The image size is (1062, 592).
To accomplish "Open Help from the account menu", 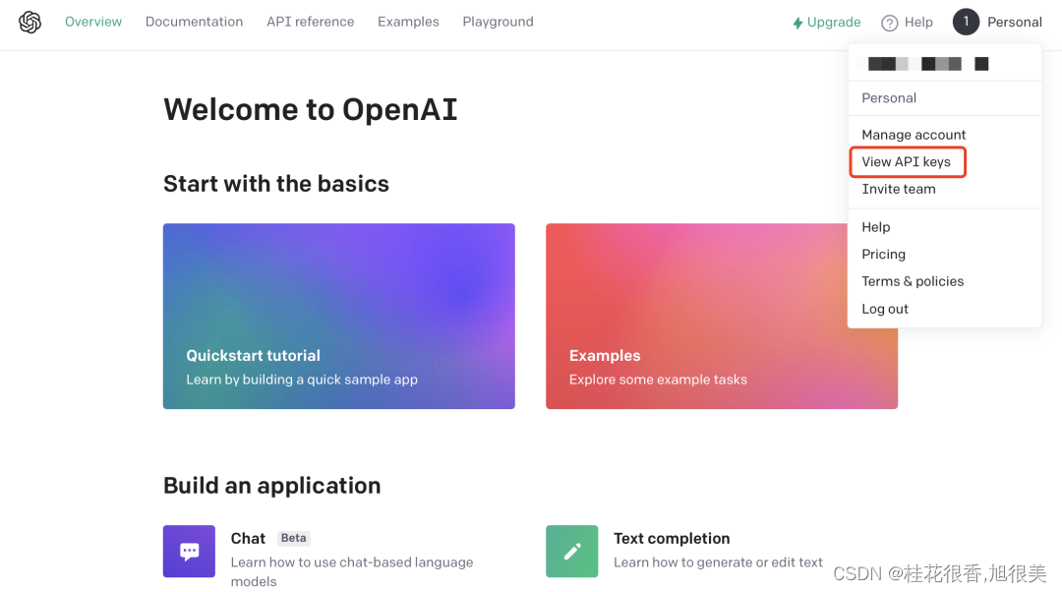I will coord(876,227).
